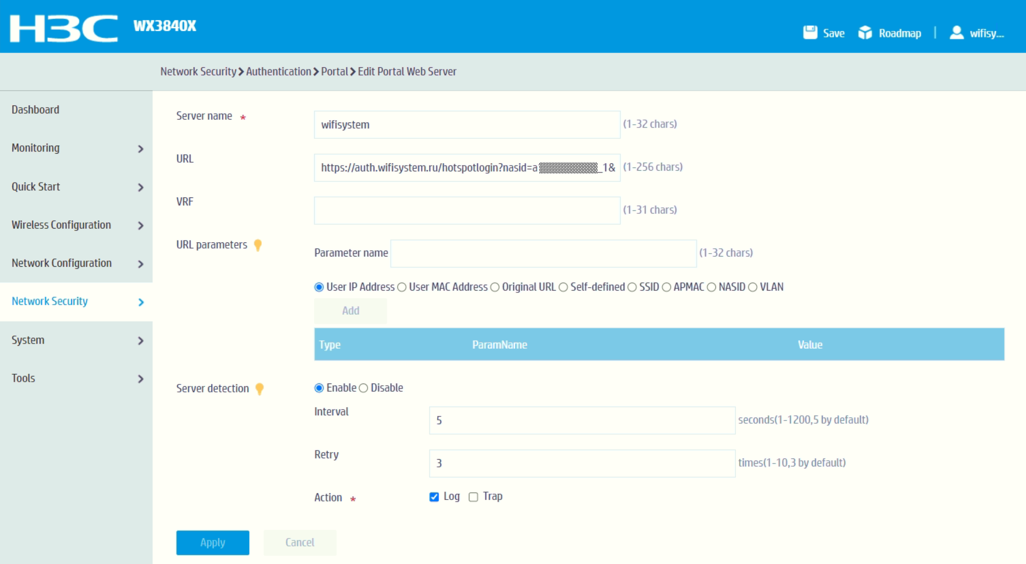1026x564 pixels.
Task: Open the Dashboard menu item
Action: click(x=36, y=110)
